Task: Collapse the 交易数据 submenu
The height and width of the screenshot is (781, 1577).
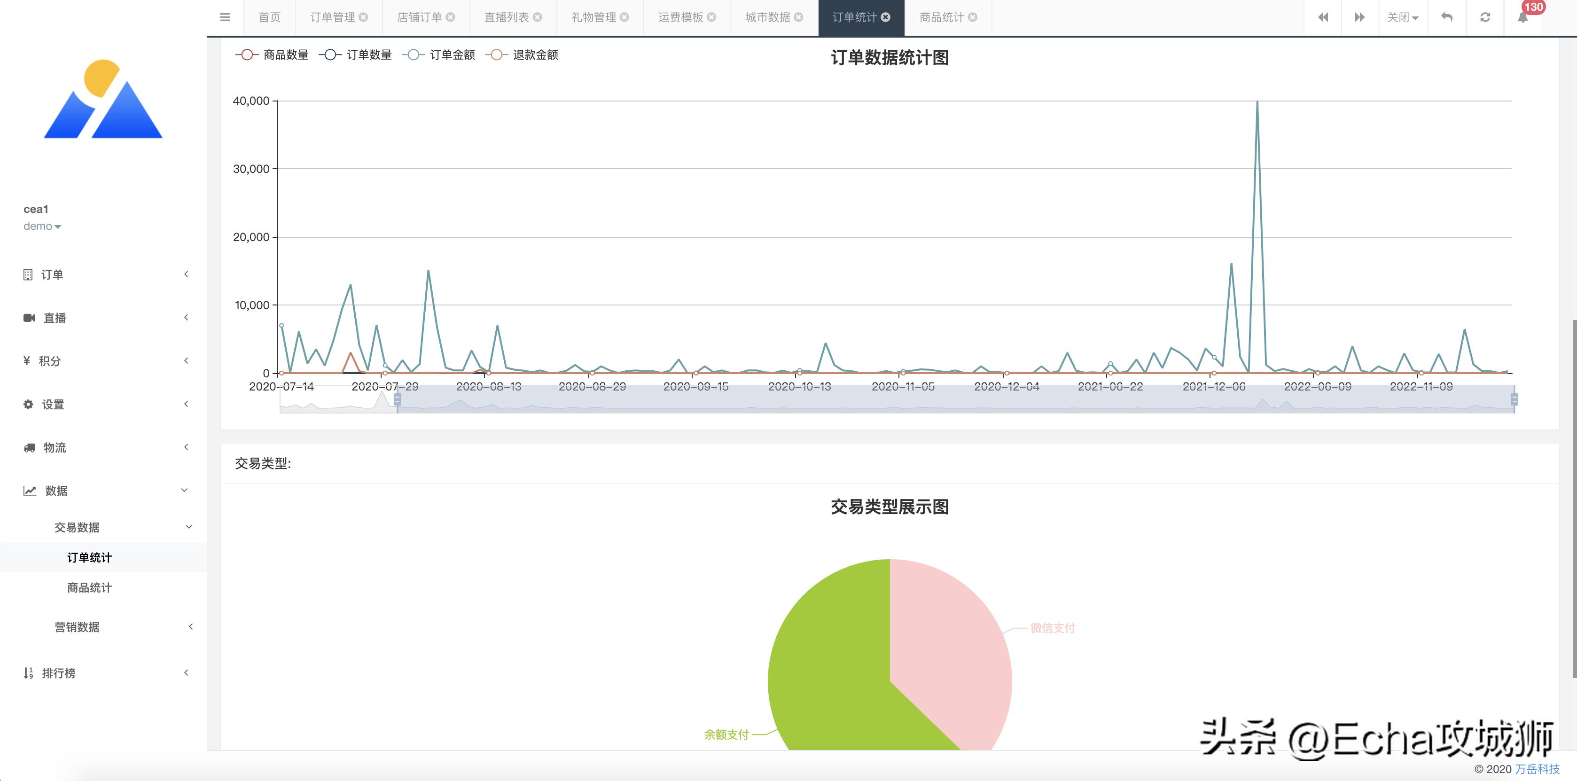Action: click(77, 527)
